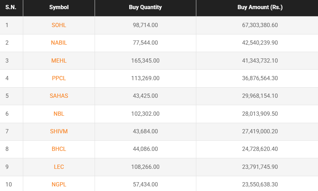Viewport: 318px width, 191px height.
Task: Click serial number 10 in NGPL row
Action: [x=9, y=185]
